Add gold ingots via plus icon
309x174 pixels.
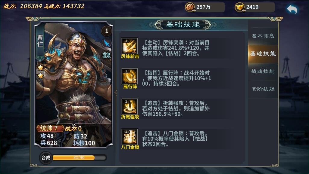(244, 10)
